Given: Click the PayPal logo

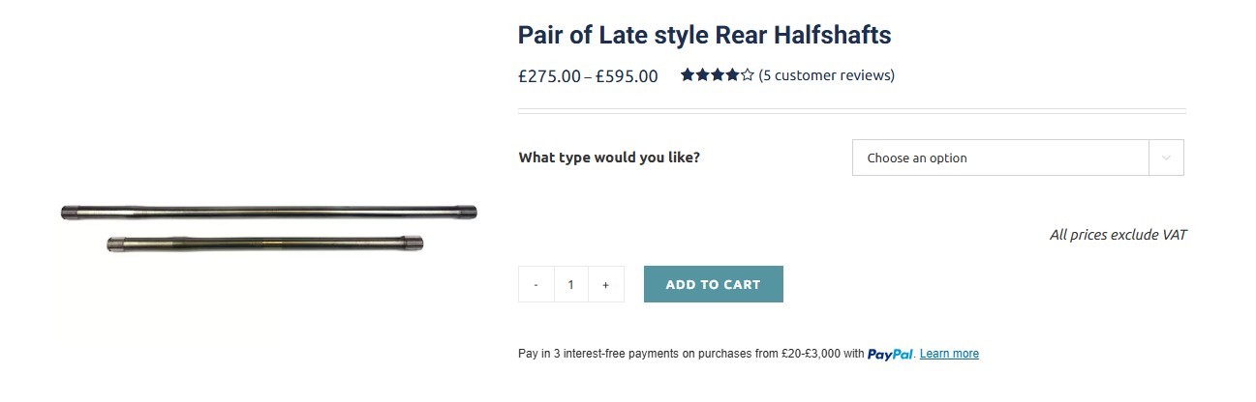Looking at the screenshot, I should point(891,354).
